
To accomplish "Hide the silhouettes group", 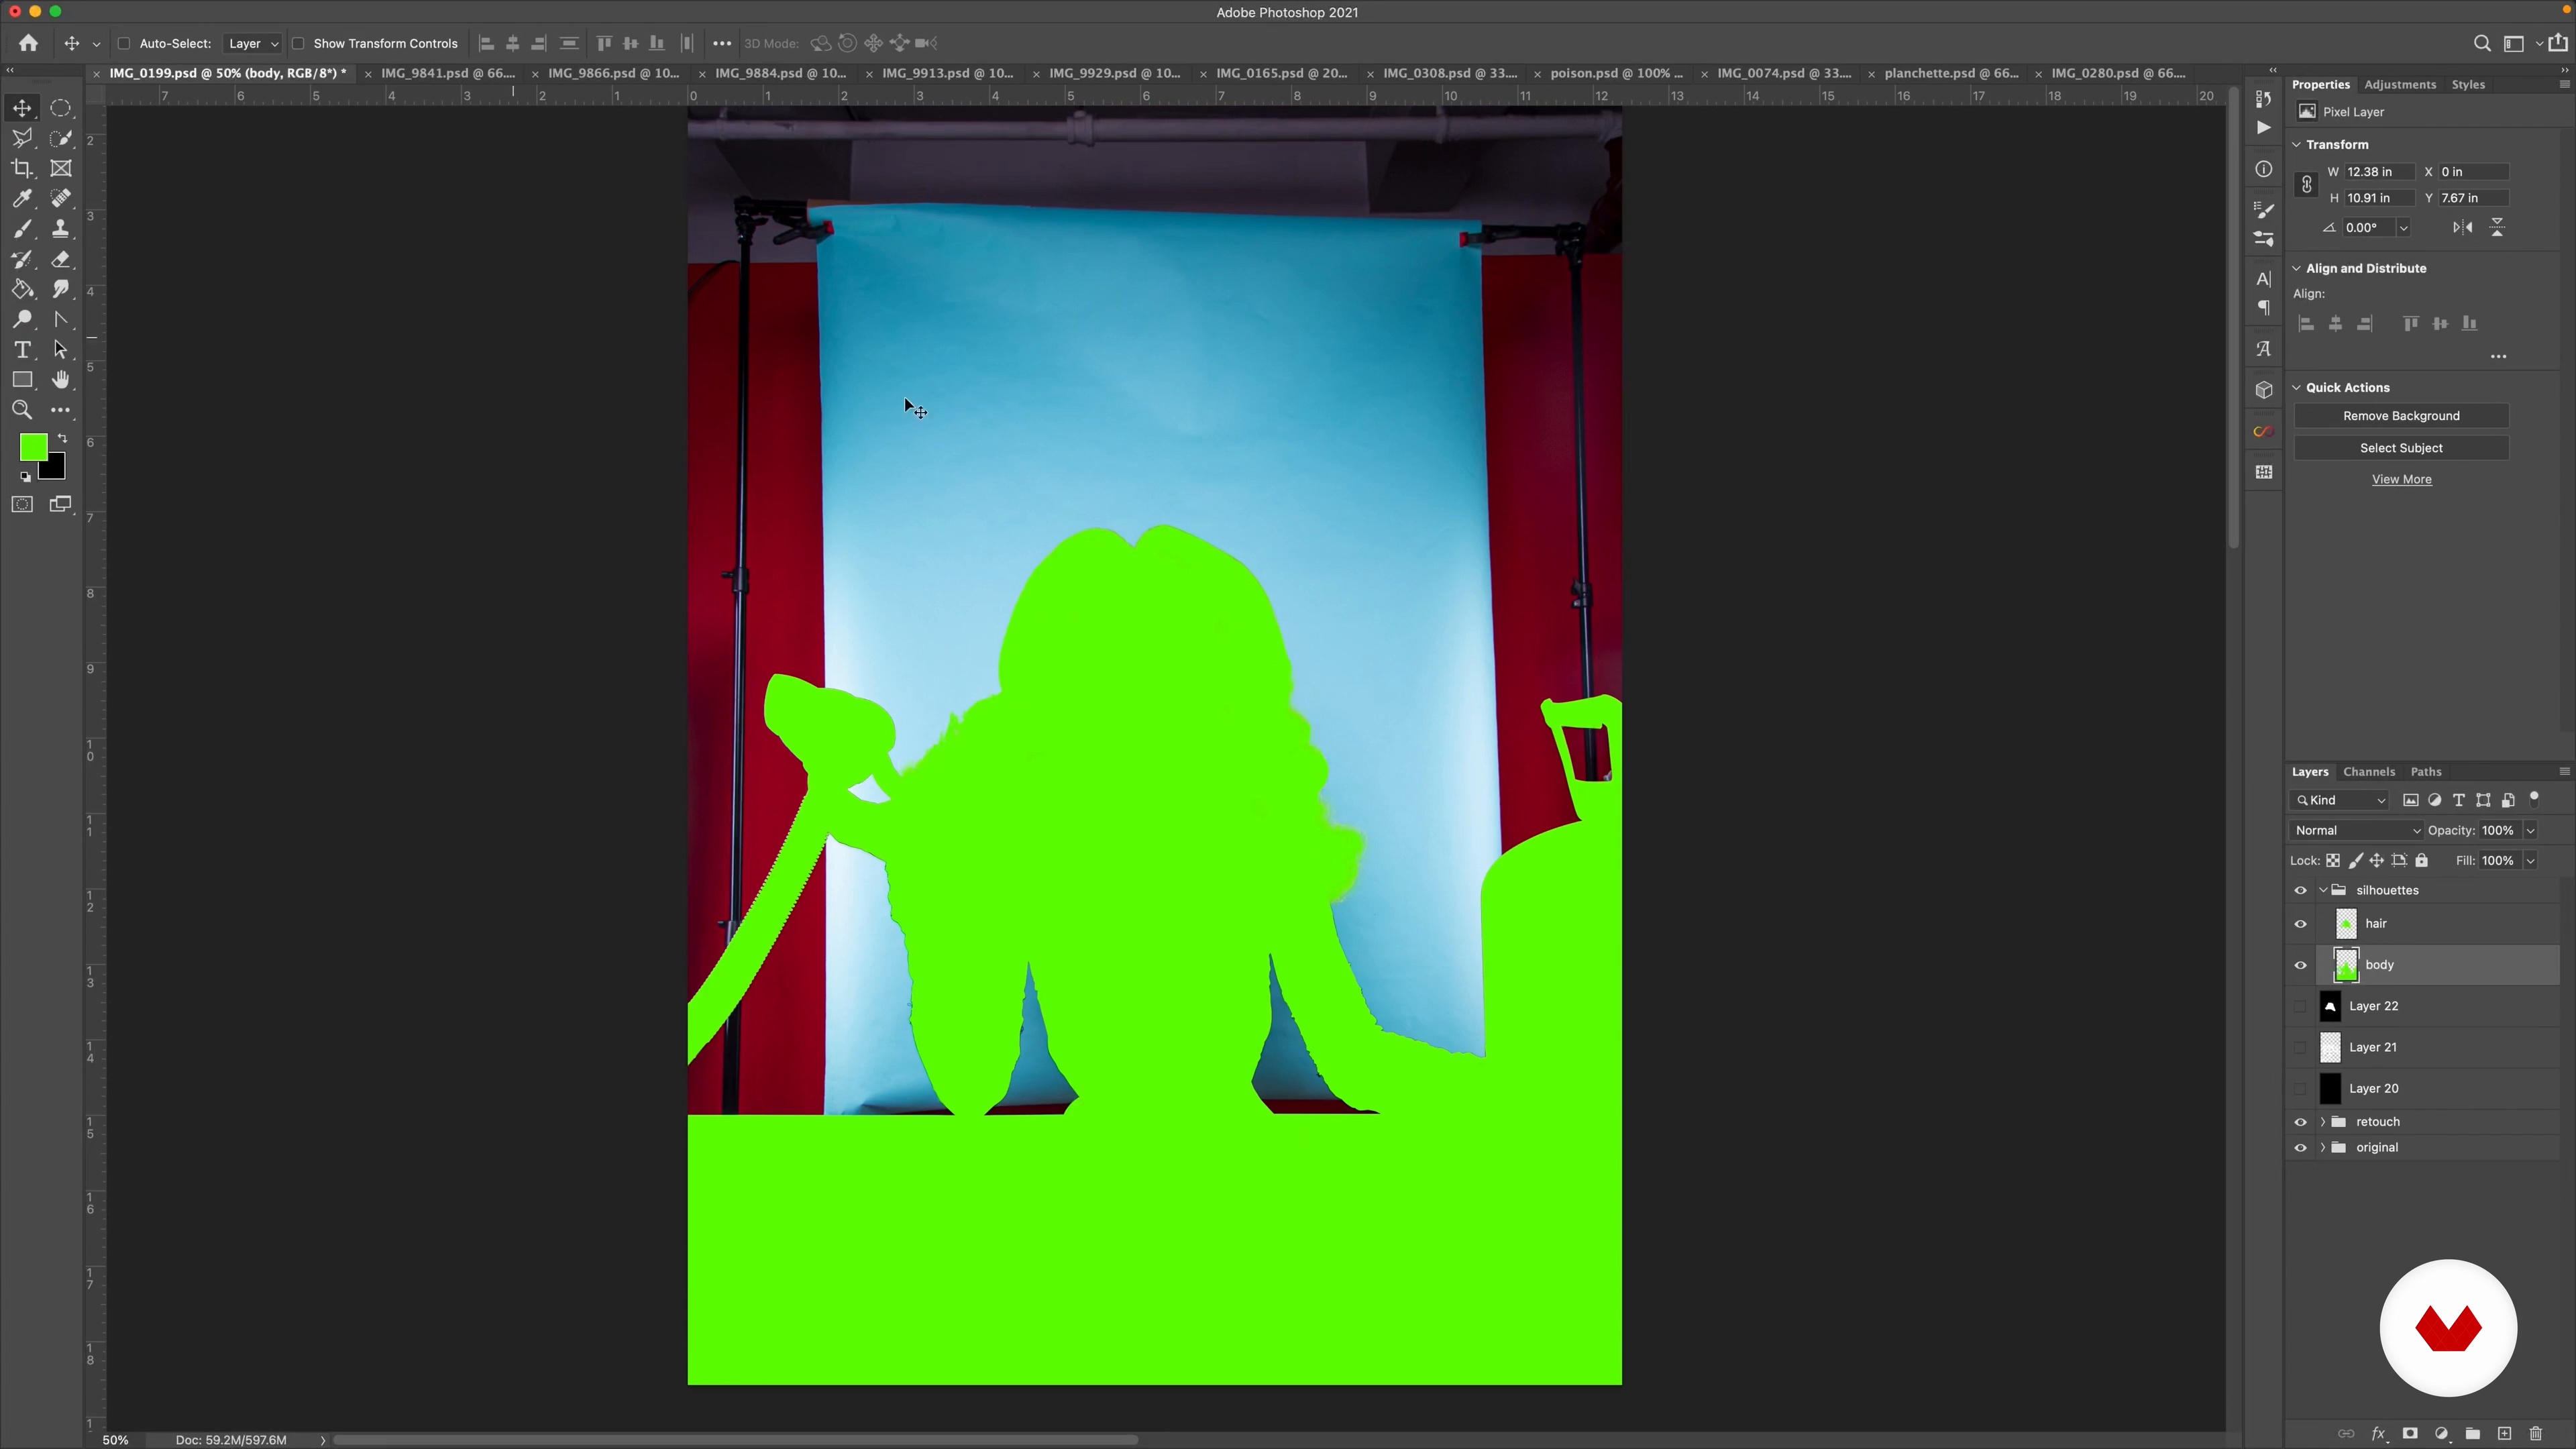I will click(x=2301, y=890).
